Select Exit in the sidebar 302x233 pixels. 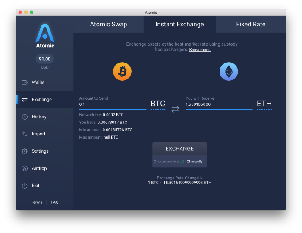45,186
